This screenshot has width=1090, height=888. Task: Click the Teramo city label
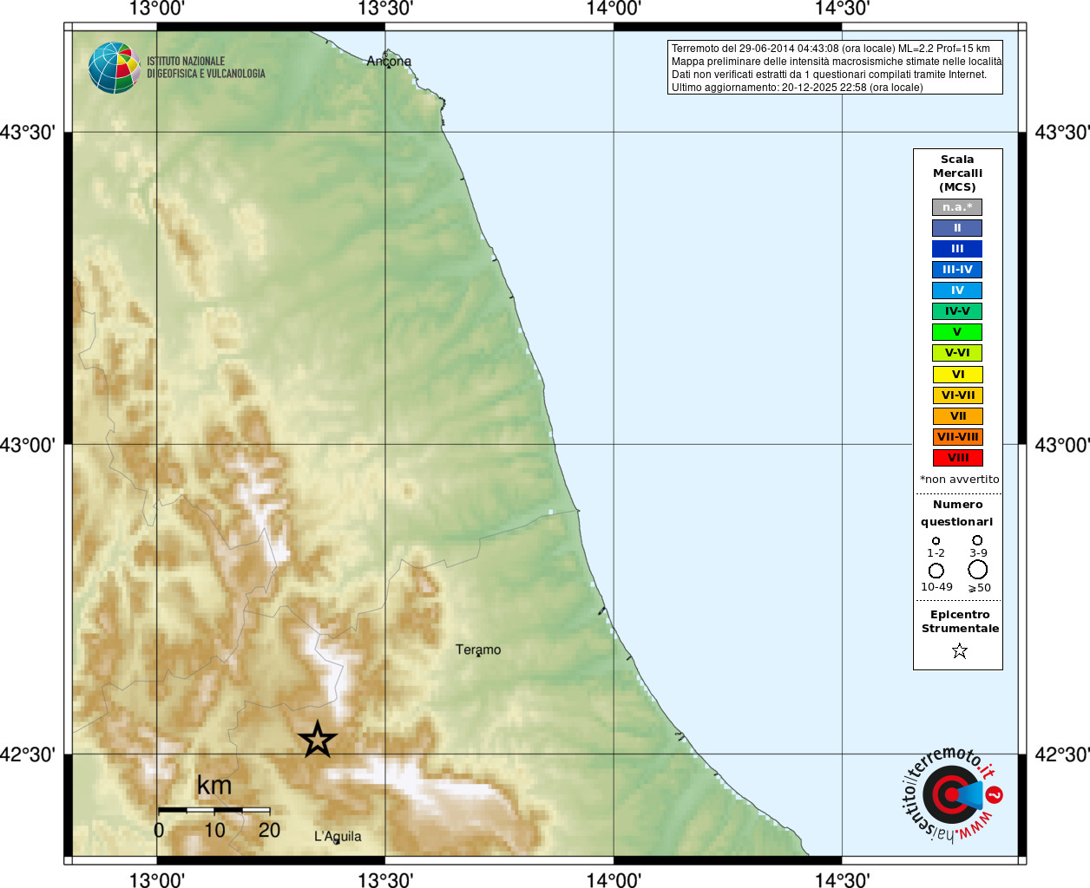[x=478, y=650]
